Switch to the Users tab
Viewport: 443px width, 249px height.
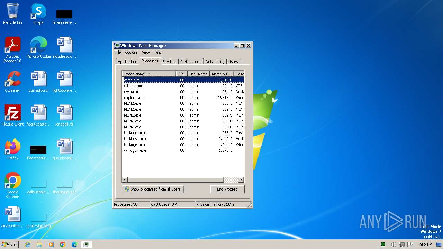pos(233,62)
